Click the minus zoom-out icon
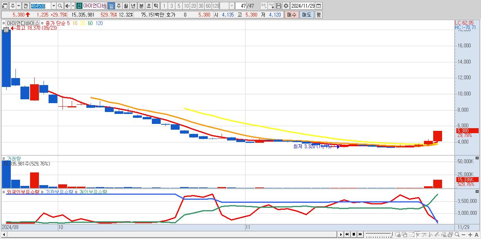This screenshot has height=239, width=481. pos(464,235)
